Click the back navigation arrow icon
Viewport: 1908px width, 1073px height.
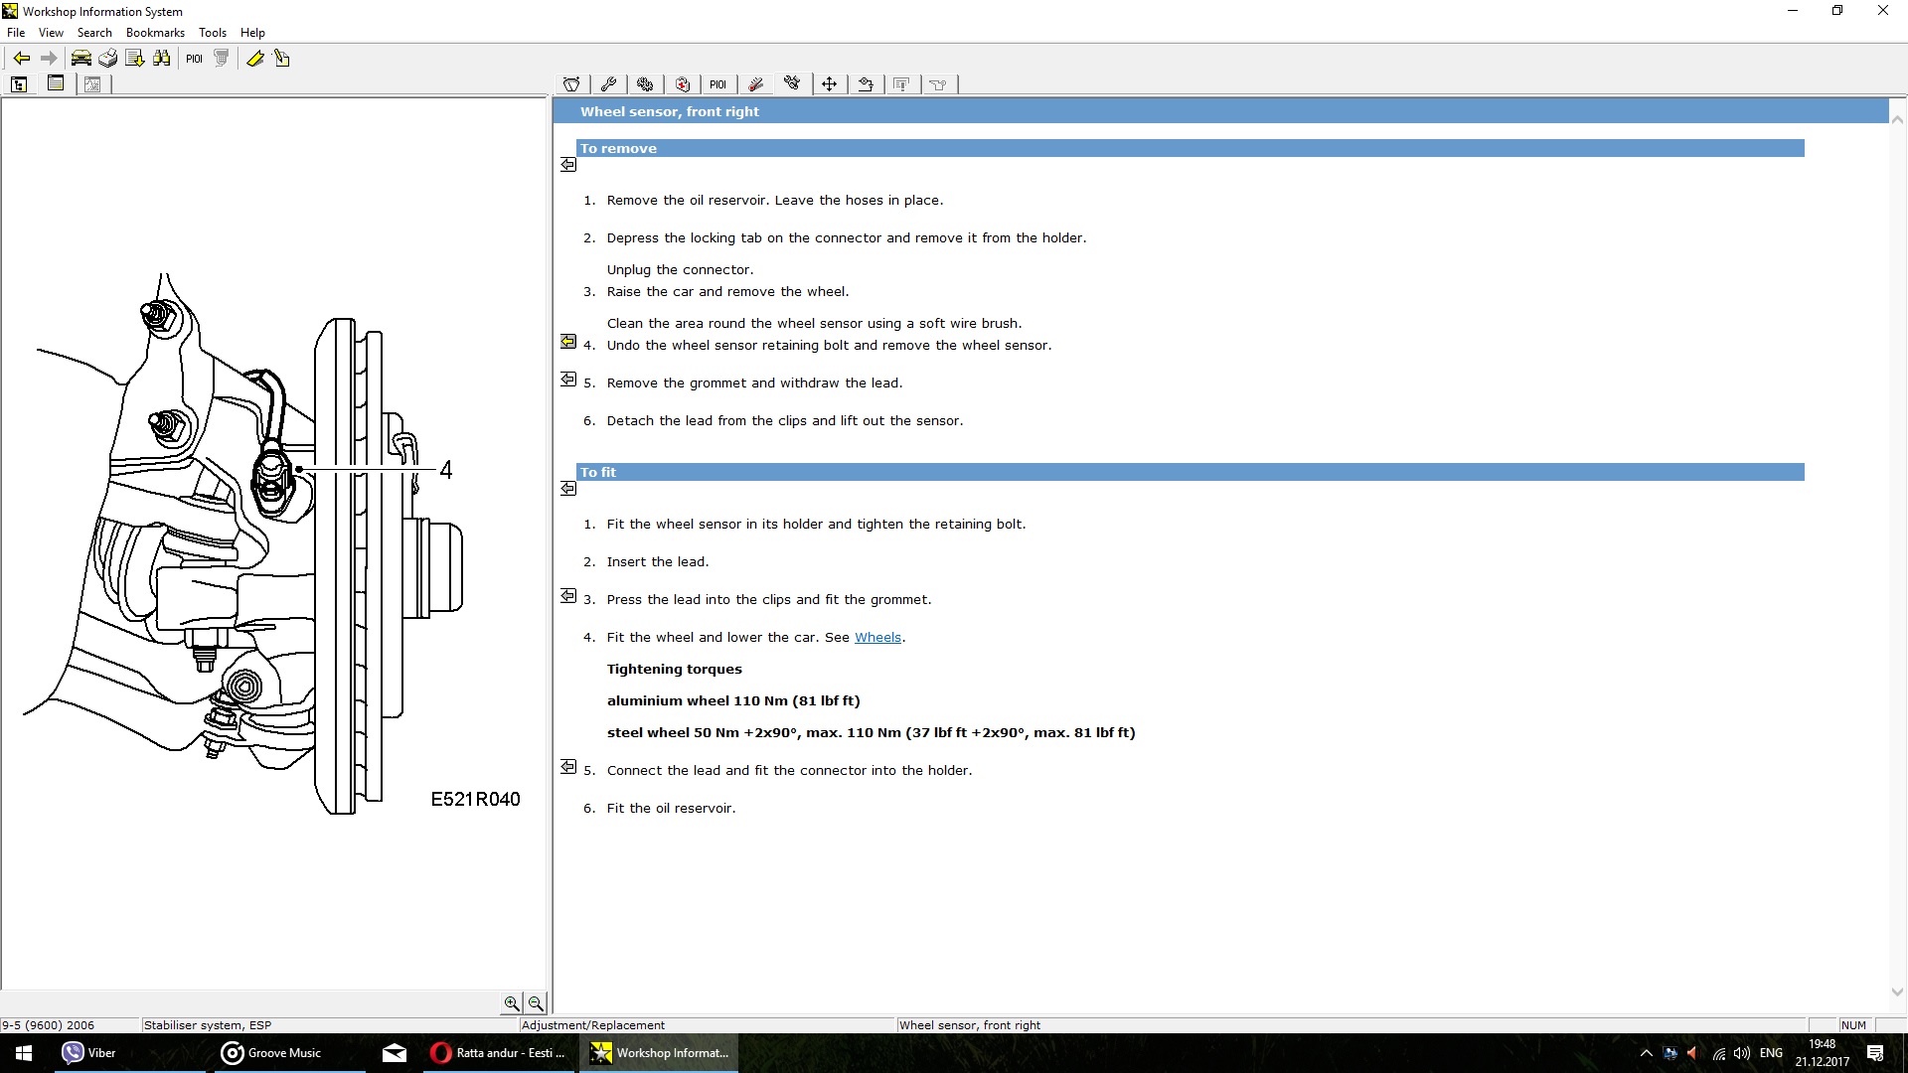[21, 57]
